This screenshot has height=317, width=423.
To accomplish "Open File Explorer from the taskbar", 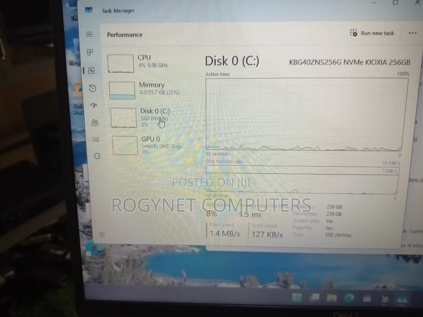I will [332, 298].
